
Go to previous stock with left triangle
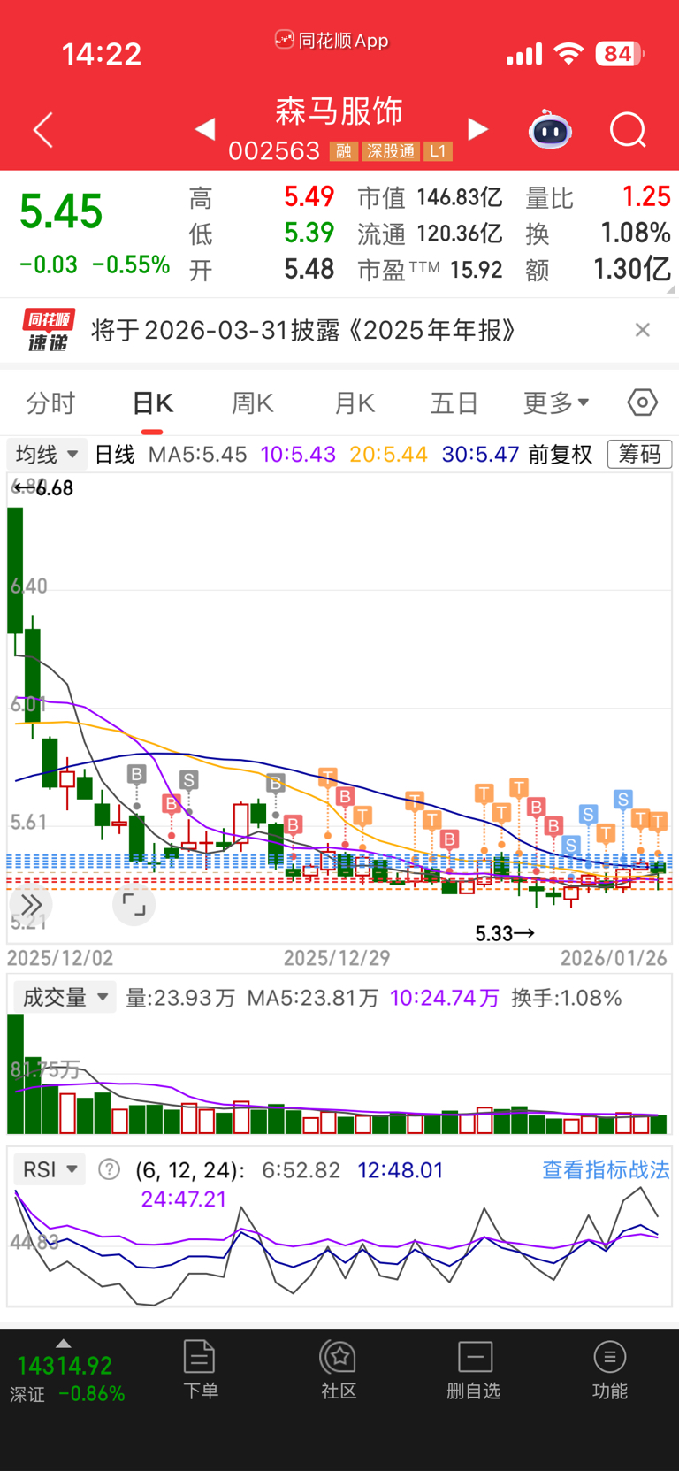click(205, 129)
